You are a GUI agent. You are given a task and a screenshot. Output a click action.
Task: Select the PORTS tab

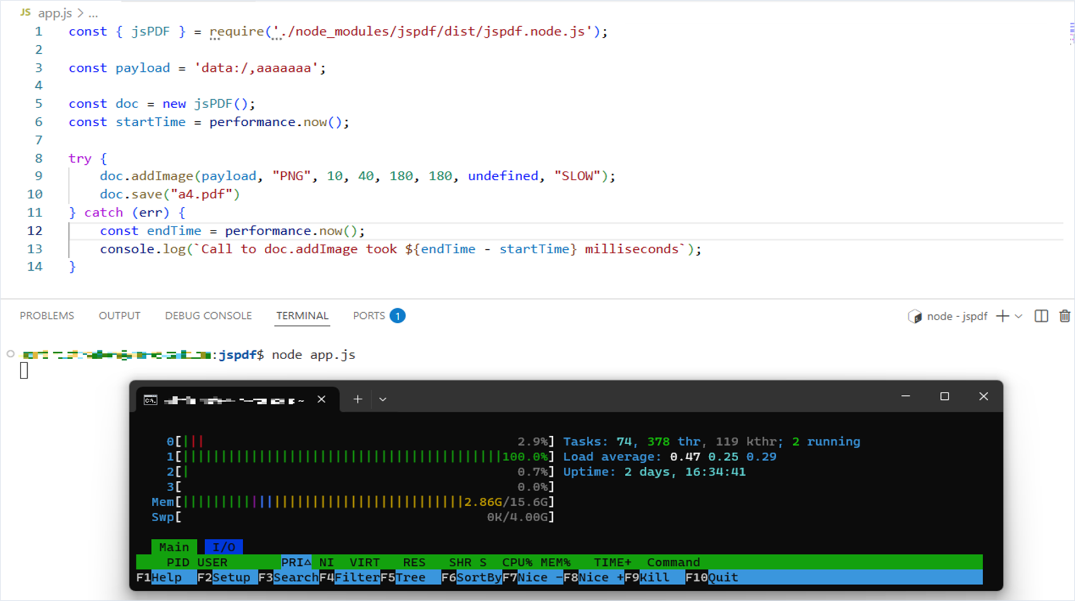click(369, 316)
